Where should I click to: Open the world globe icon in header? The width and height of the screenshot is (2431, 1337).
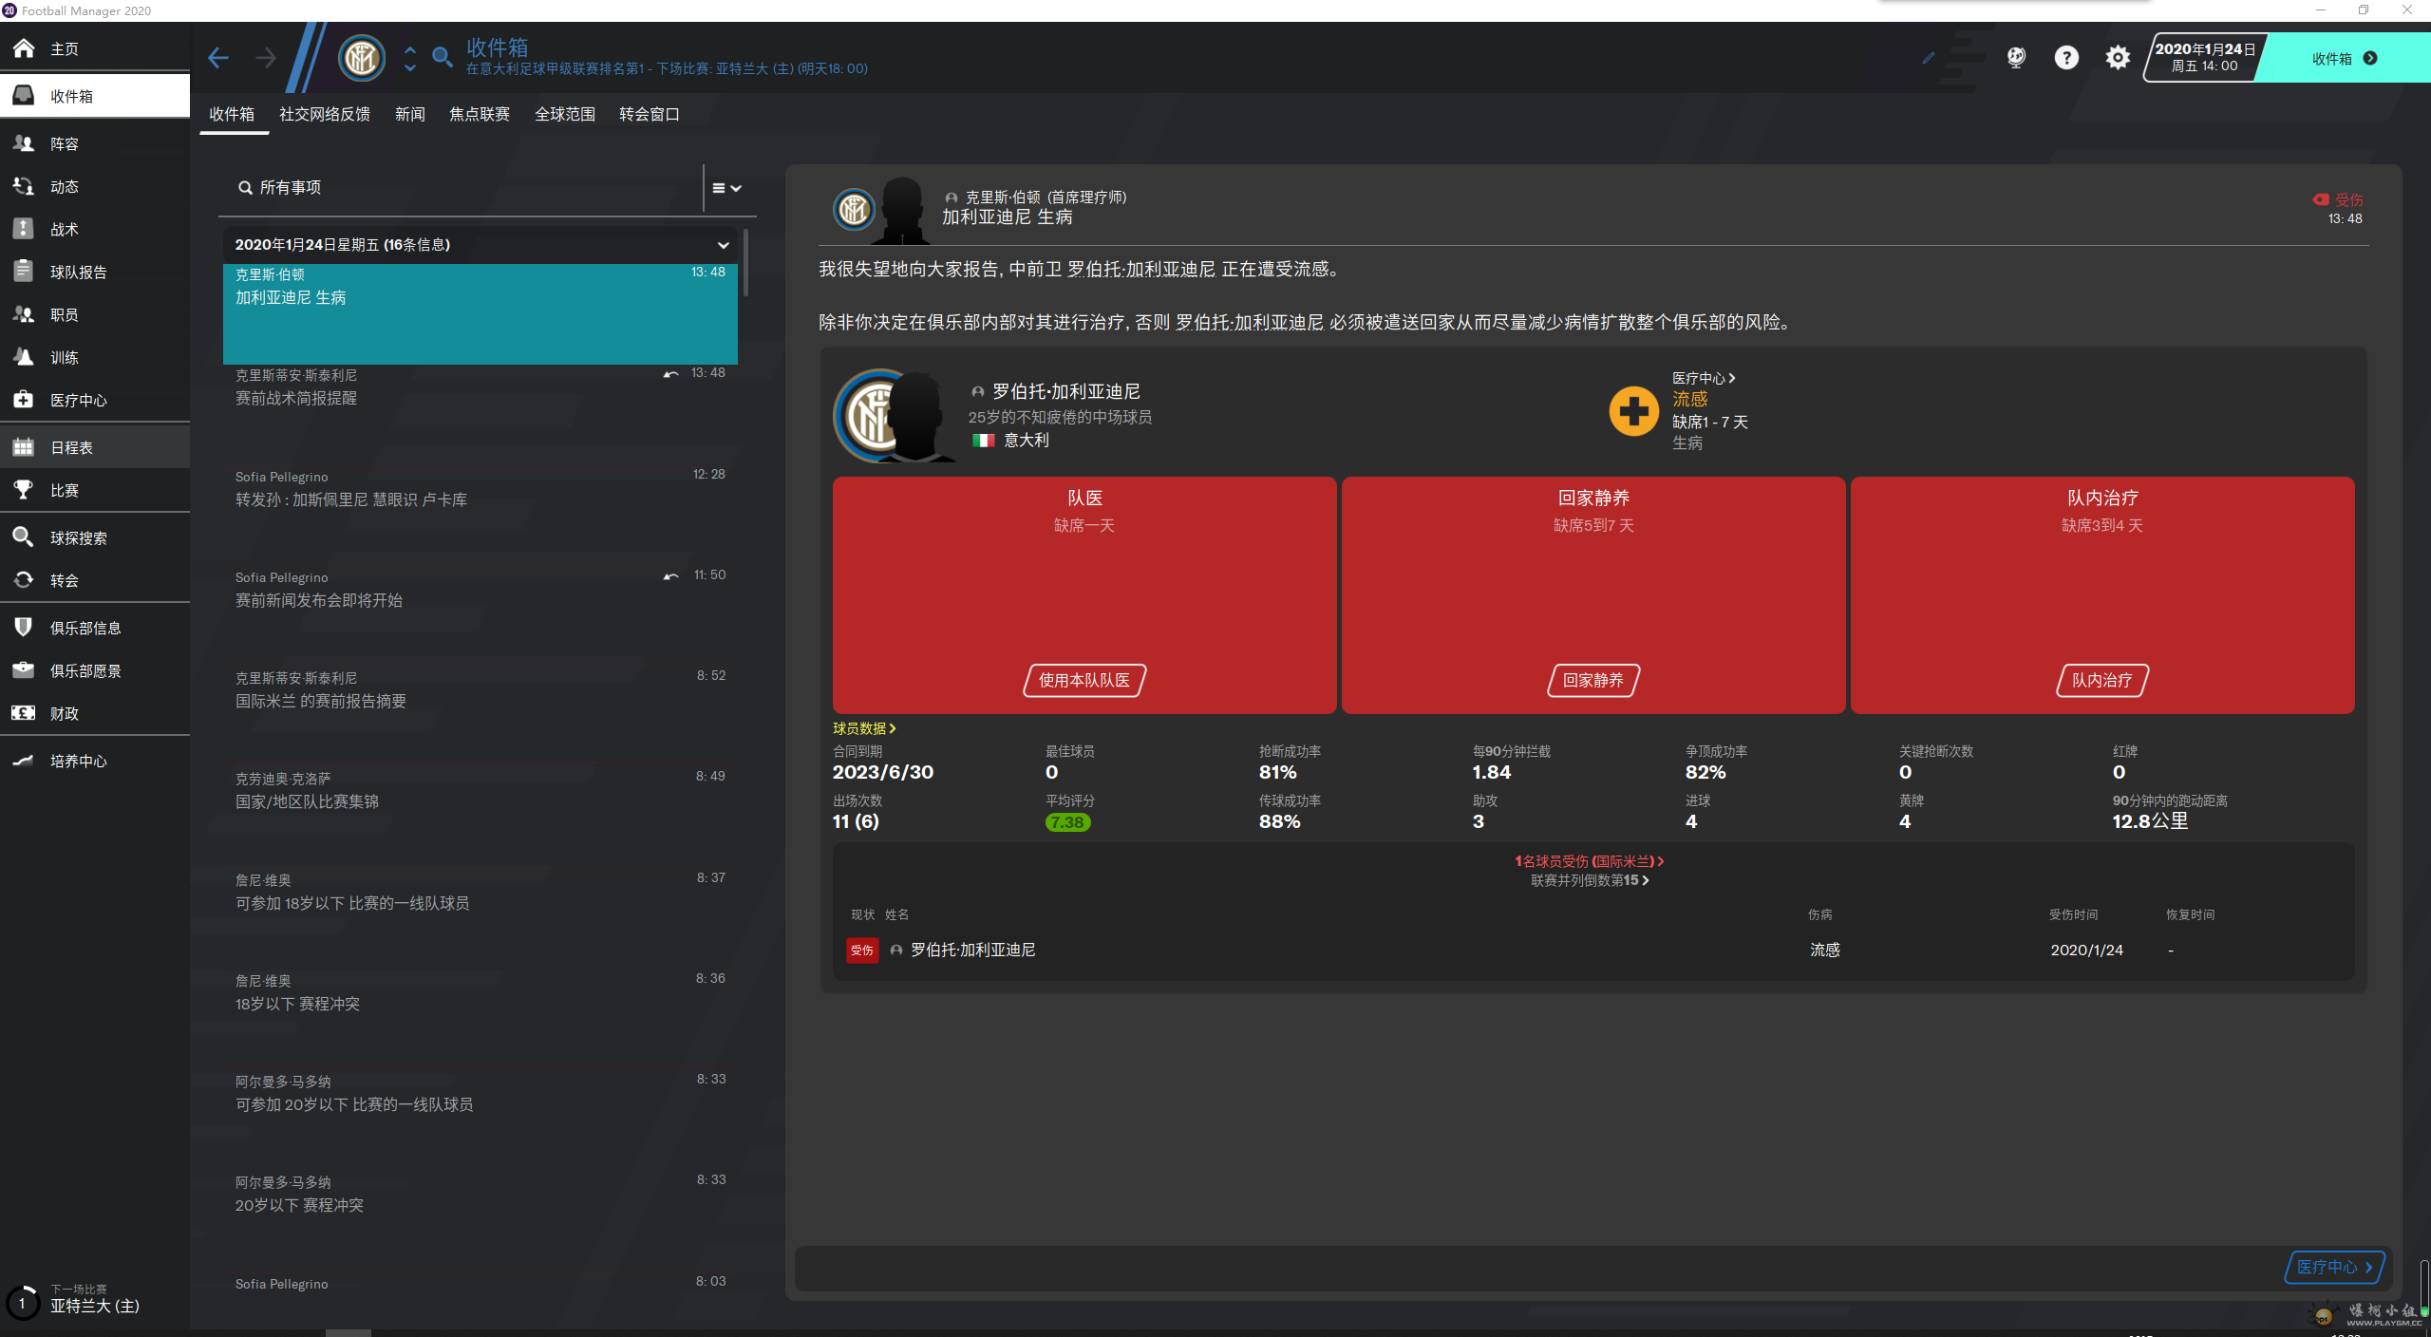pyautogui.click(x=2016, y=58)
